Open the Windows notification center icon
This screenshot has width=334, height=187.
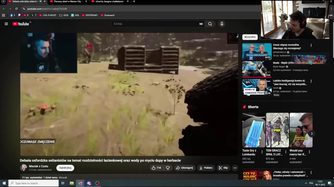point(330,183)
